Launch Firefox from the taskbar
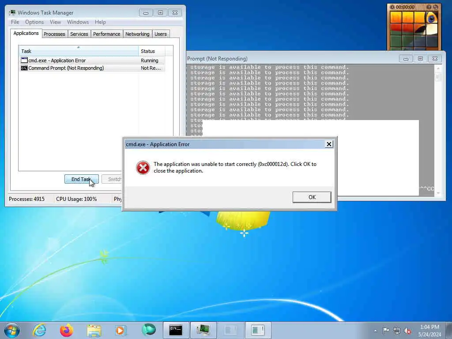Viewport: 452px width, 339px height. coord(67,330)
